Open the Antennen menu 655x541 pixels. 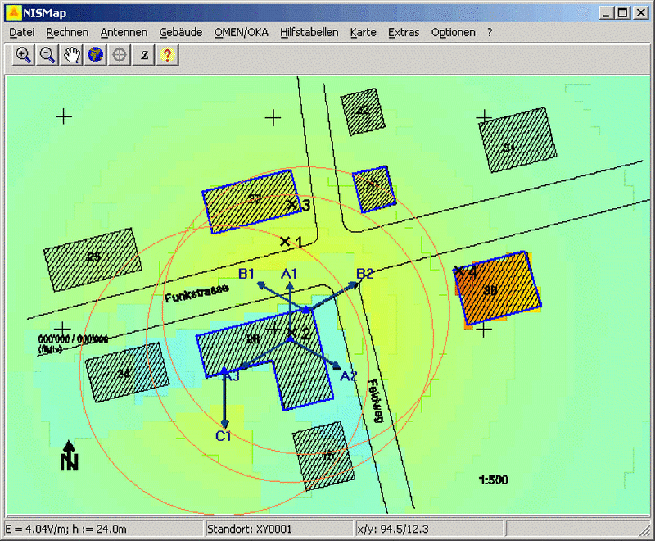(x=124, y=32)
